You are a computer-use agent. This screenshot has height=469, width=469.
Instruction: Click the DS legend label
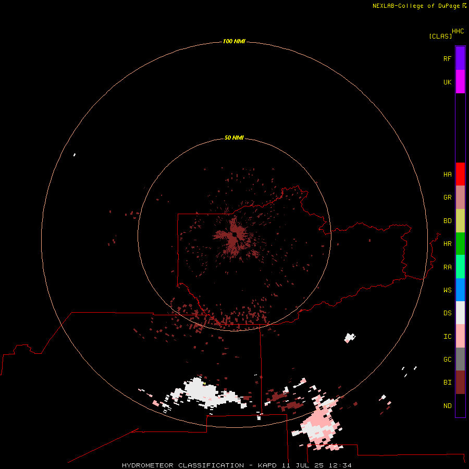pyautogui.click(x=448, y=313)
